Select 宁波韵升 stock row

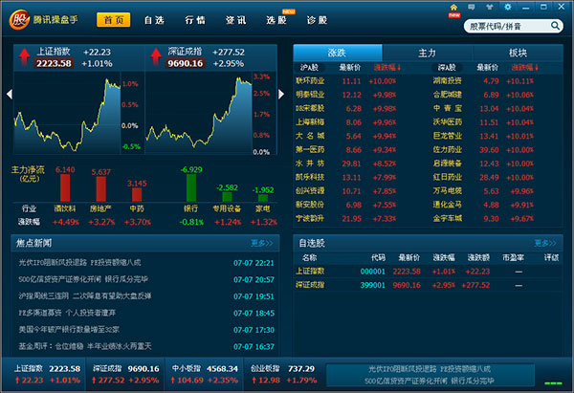(x=346, y=218)
